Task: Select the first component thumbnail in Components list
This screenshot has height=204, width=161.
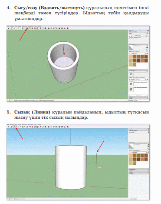Action: pyautogui.click(x=131, y=84)
